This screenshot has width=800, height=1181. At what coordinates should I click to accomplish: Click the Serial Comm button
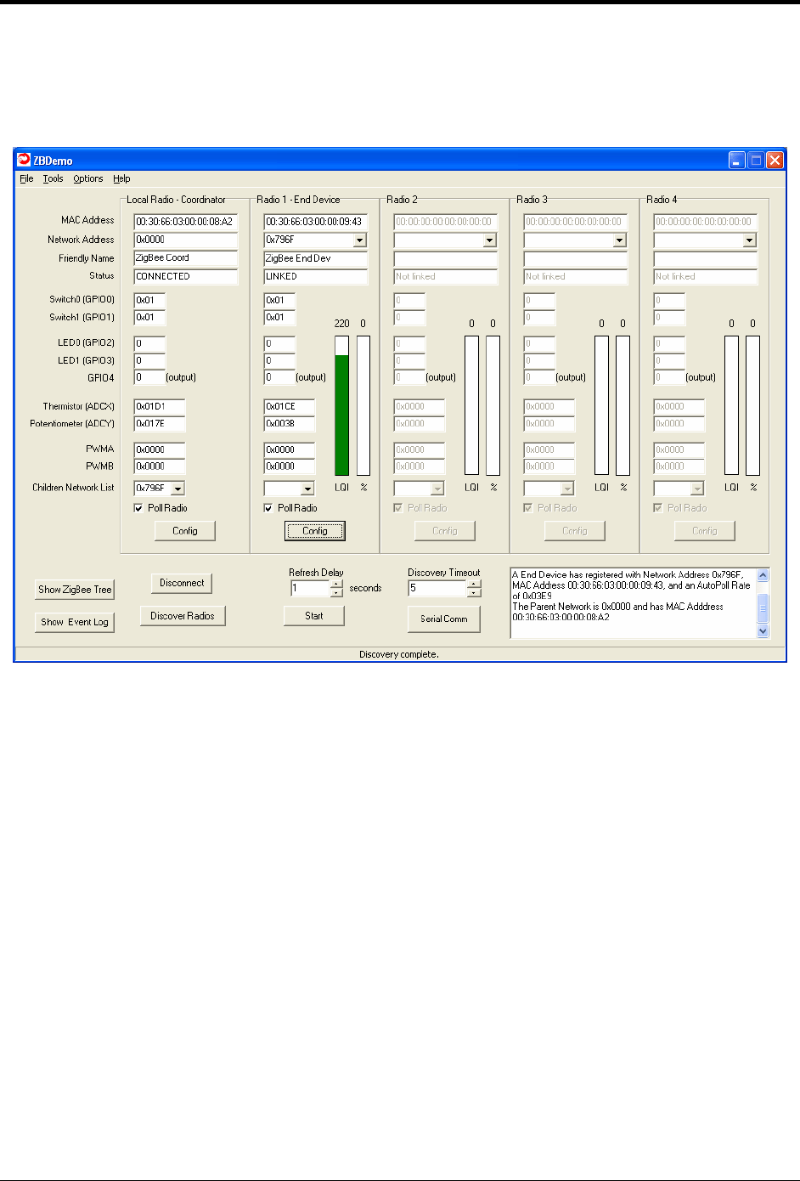(444, 619)
